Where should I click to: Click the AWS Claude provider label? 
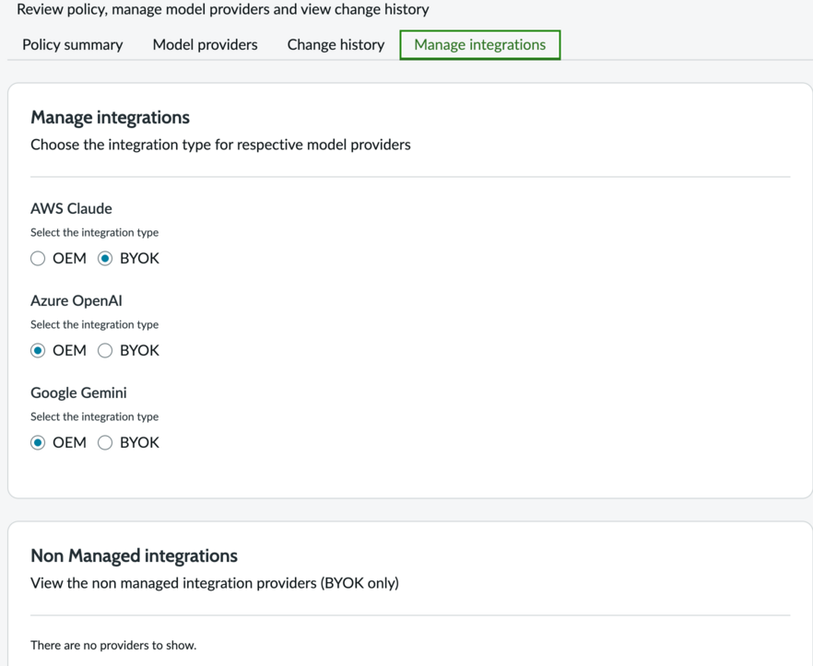(71, 208)
